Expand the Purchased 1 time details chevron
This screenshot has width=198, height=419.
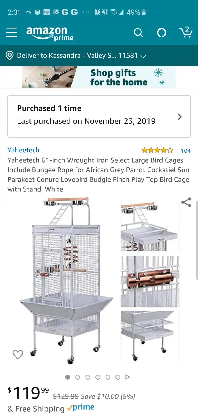(x=180, y=117)
